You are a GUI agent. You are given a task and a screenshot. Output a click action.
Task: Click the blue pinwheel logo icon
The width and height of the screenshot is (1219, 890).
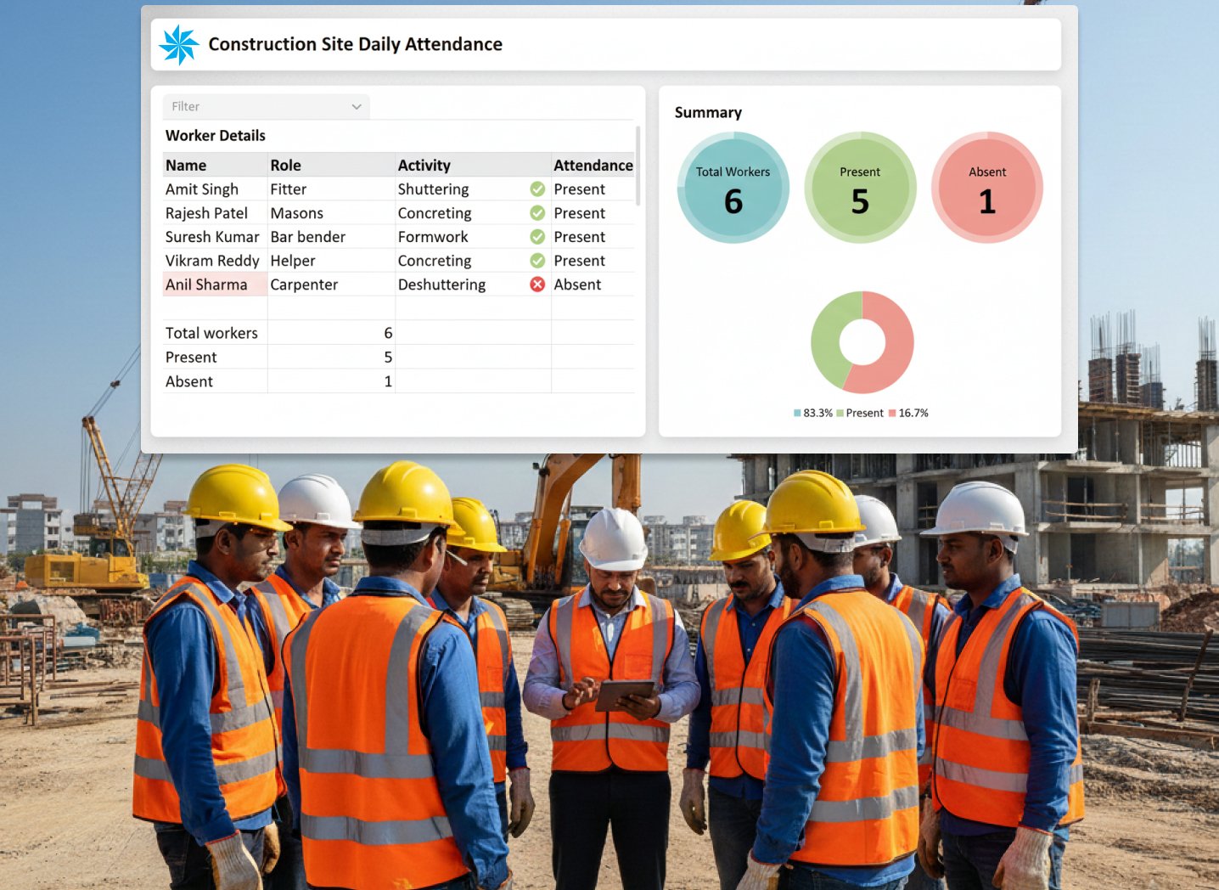[x=179, y=45]
